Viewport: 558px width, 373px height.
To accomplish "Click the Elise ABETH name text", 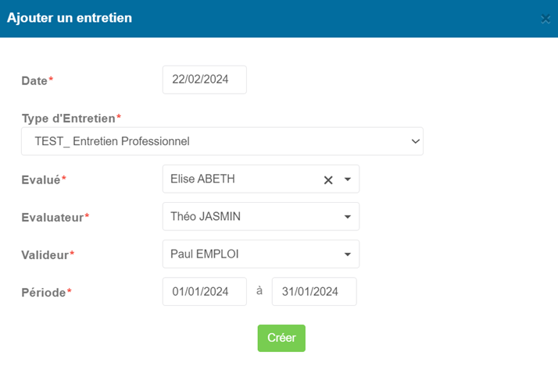I will tap(203, 179).
